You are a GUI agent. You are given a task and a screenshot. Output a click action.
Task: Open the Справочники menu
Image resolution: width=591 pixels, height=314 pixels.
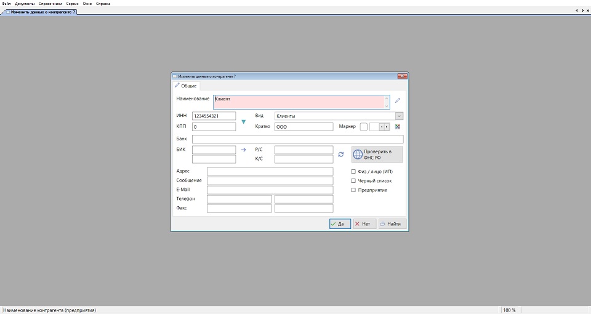click(x=50, y=4)
